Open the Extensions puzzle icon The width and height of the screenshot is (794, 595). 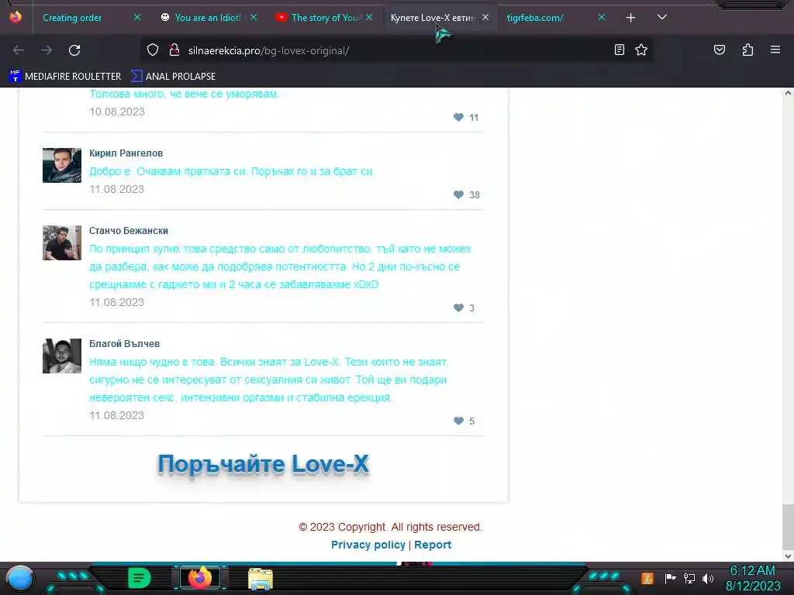click(x=747, y=50)
